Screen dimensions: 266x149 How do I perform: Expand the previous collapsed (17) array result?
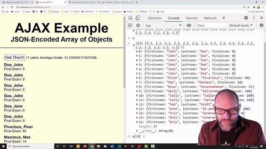tap(133, 31)
